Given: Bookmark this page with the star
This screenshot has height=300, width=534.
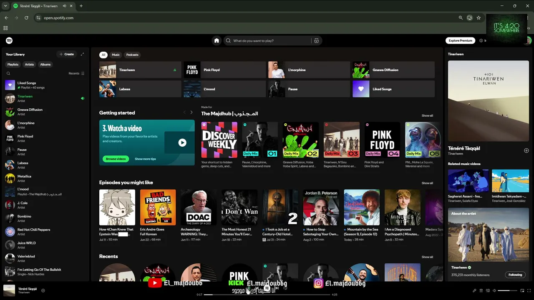Looking at the screenshot, I should (x=479, y=18).
